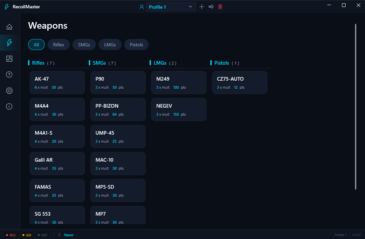Viewport: 365px width, 239px height.
Task: Open the Profile 1 dropdown
Action: [171, 7]
